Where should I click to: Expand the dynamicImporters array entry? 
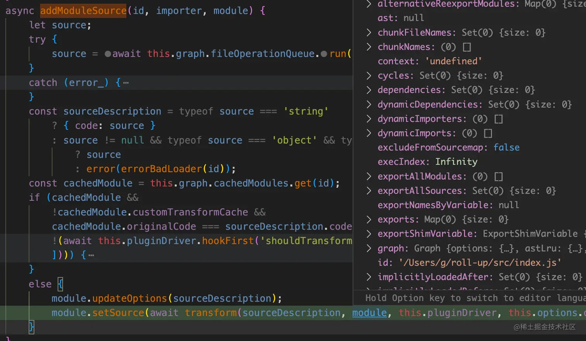click(369, 119)
